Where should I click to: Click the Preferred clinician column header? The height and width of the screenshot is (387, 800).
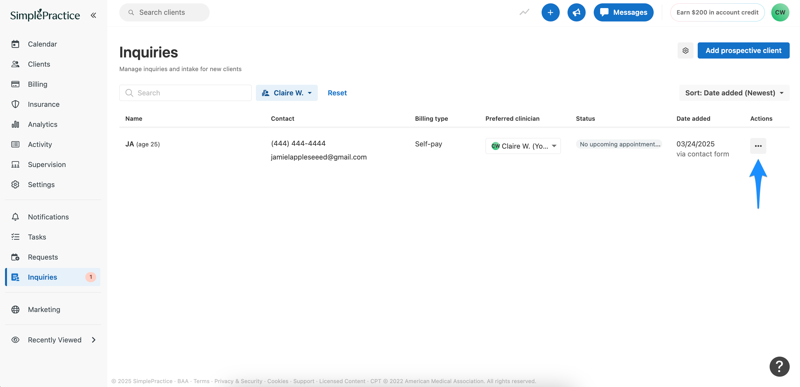(x=512, y=118)
